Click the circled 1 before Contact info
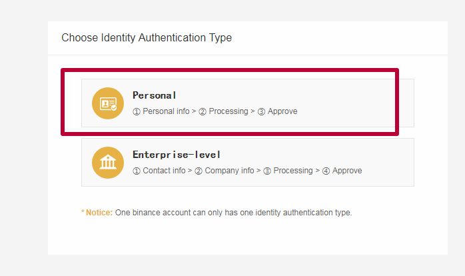This screenshot has height=276, width=465. [137, 171]
